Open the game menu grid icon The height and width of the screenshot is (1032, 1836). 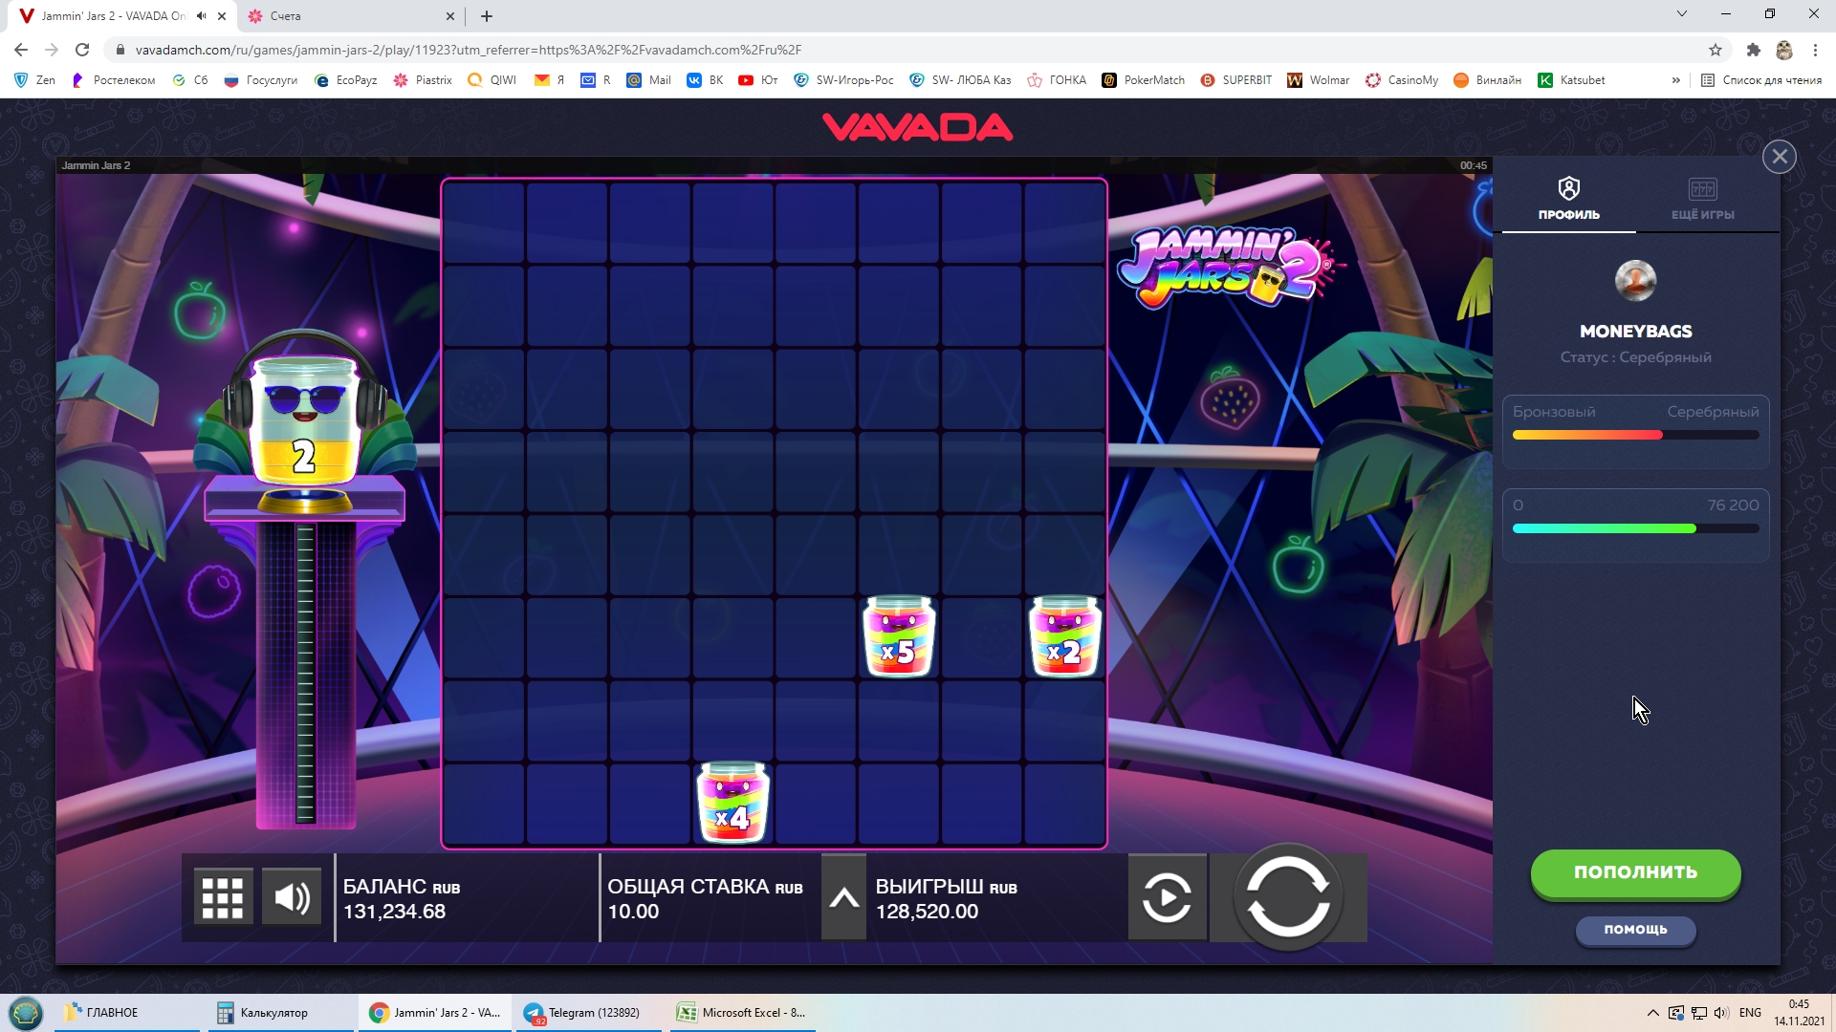pos(223,897)
